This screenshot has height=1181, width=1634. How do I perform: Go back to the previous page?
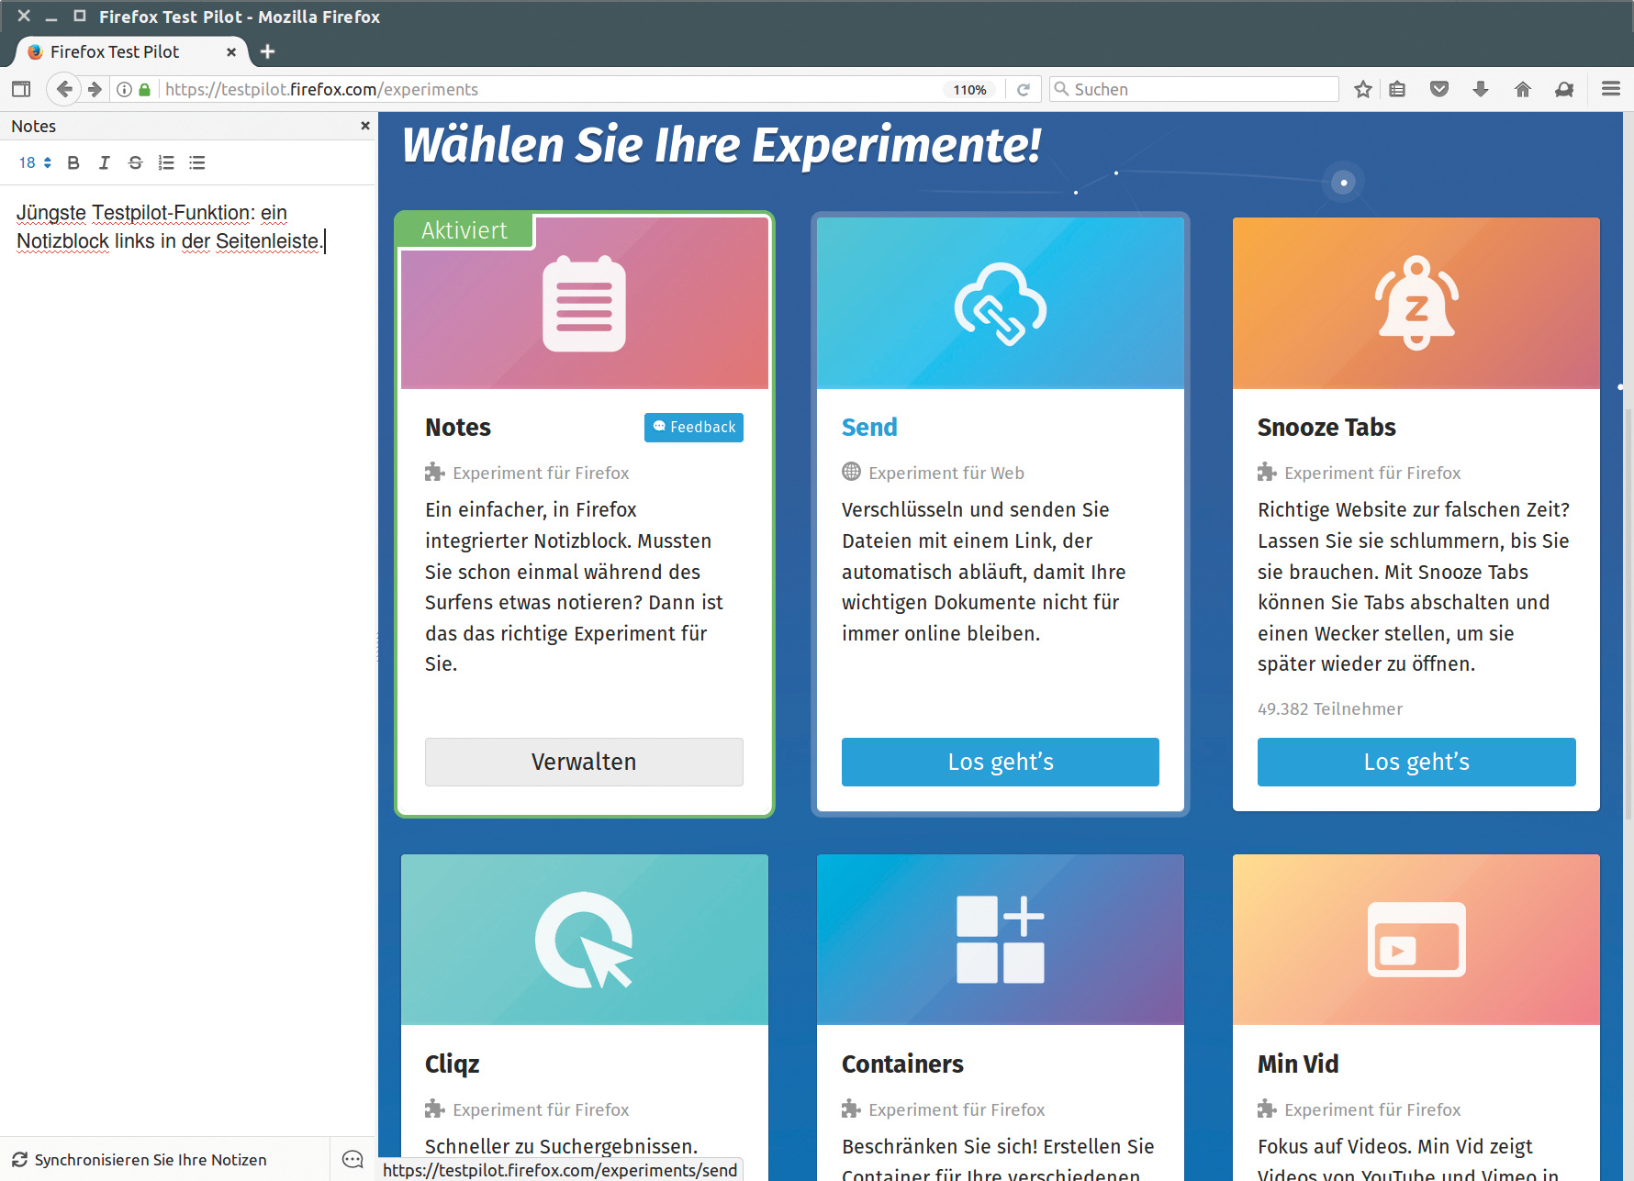pos(64,89)
